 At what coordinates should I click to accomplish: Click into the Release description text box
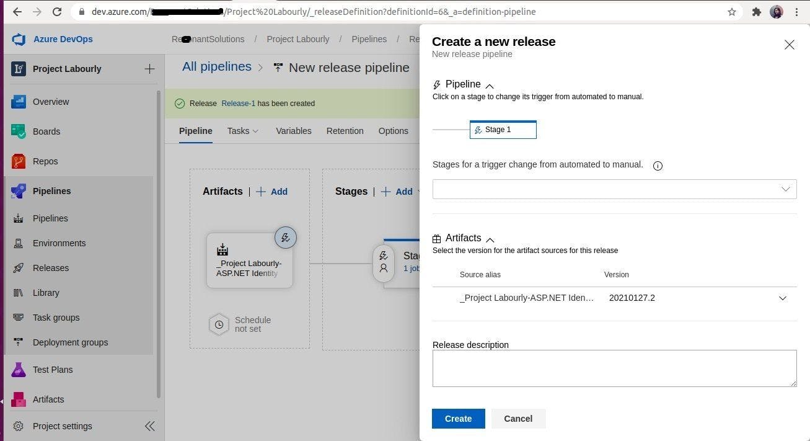click(x=614, y=368)
